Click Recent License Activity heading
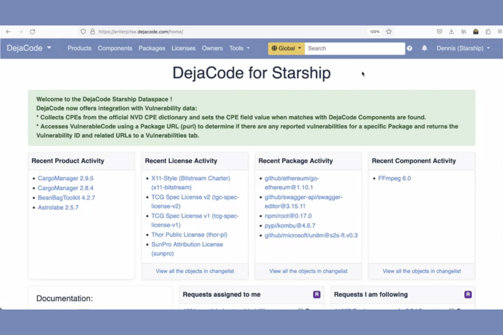Screen dimensions: 503x335 [181, 161]
